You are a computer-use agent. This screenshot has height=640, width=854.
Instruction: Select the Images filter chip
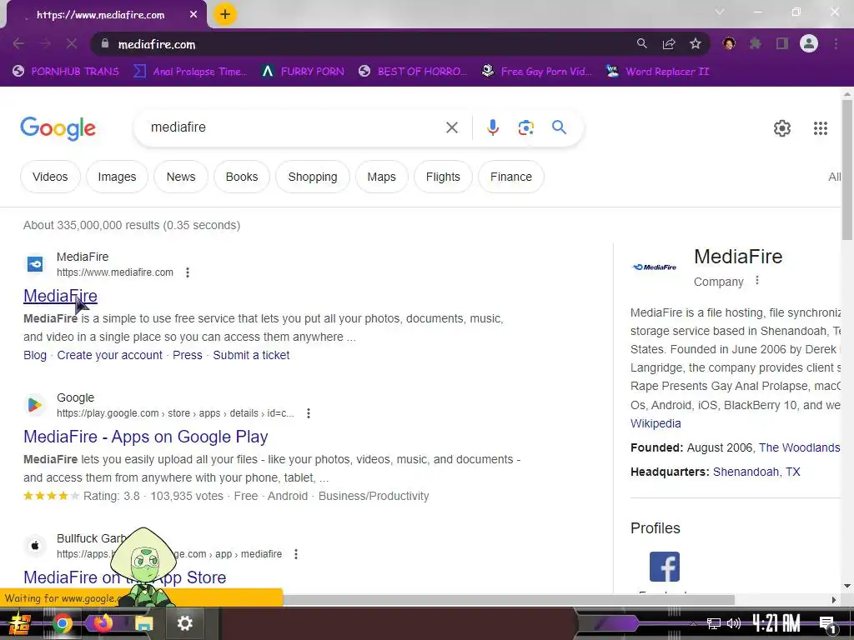117,177
